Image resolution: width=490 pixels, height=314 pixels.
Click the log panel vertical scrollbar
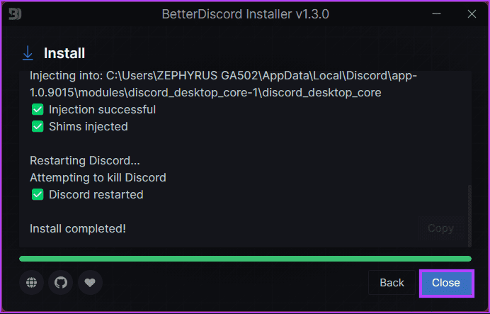tap(469, 215)
